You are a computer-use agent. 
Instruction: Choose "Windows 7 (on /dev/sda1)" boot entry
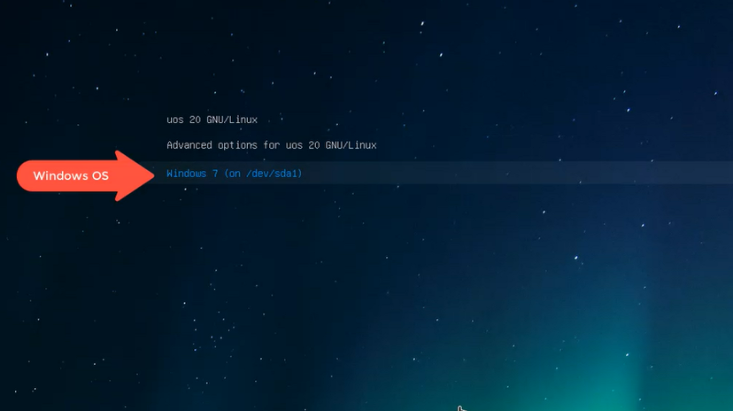[235, 174]
